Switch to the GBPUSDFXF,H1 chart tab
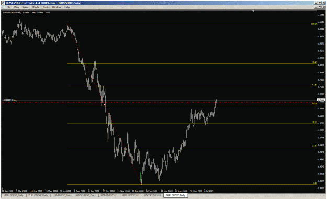 pos(131,195)
